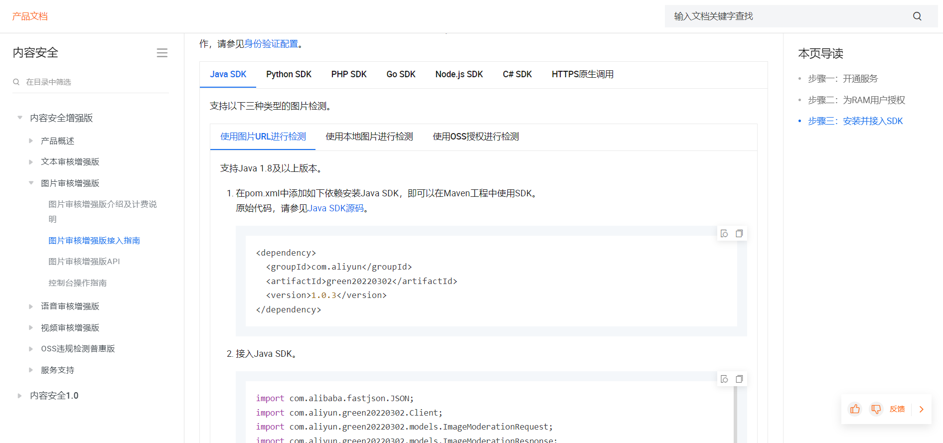The height and width of the screenshot is (443, 943).
Task: Switch to the Go SDK tab
Action: pyautogui.click(x=401, y=74)
